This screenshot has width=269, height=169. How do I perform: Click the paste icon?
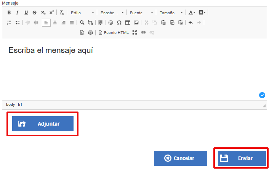163,22
